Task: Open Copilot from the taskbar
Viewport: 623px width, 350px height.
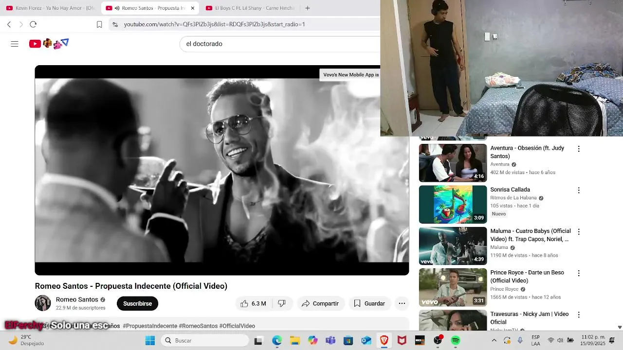Action: click(x=312, y=340)
